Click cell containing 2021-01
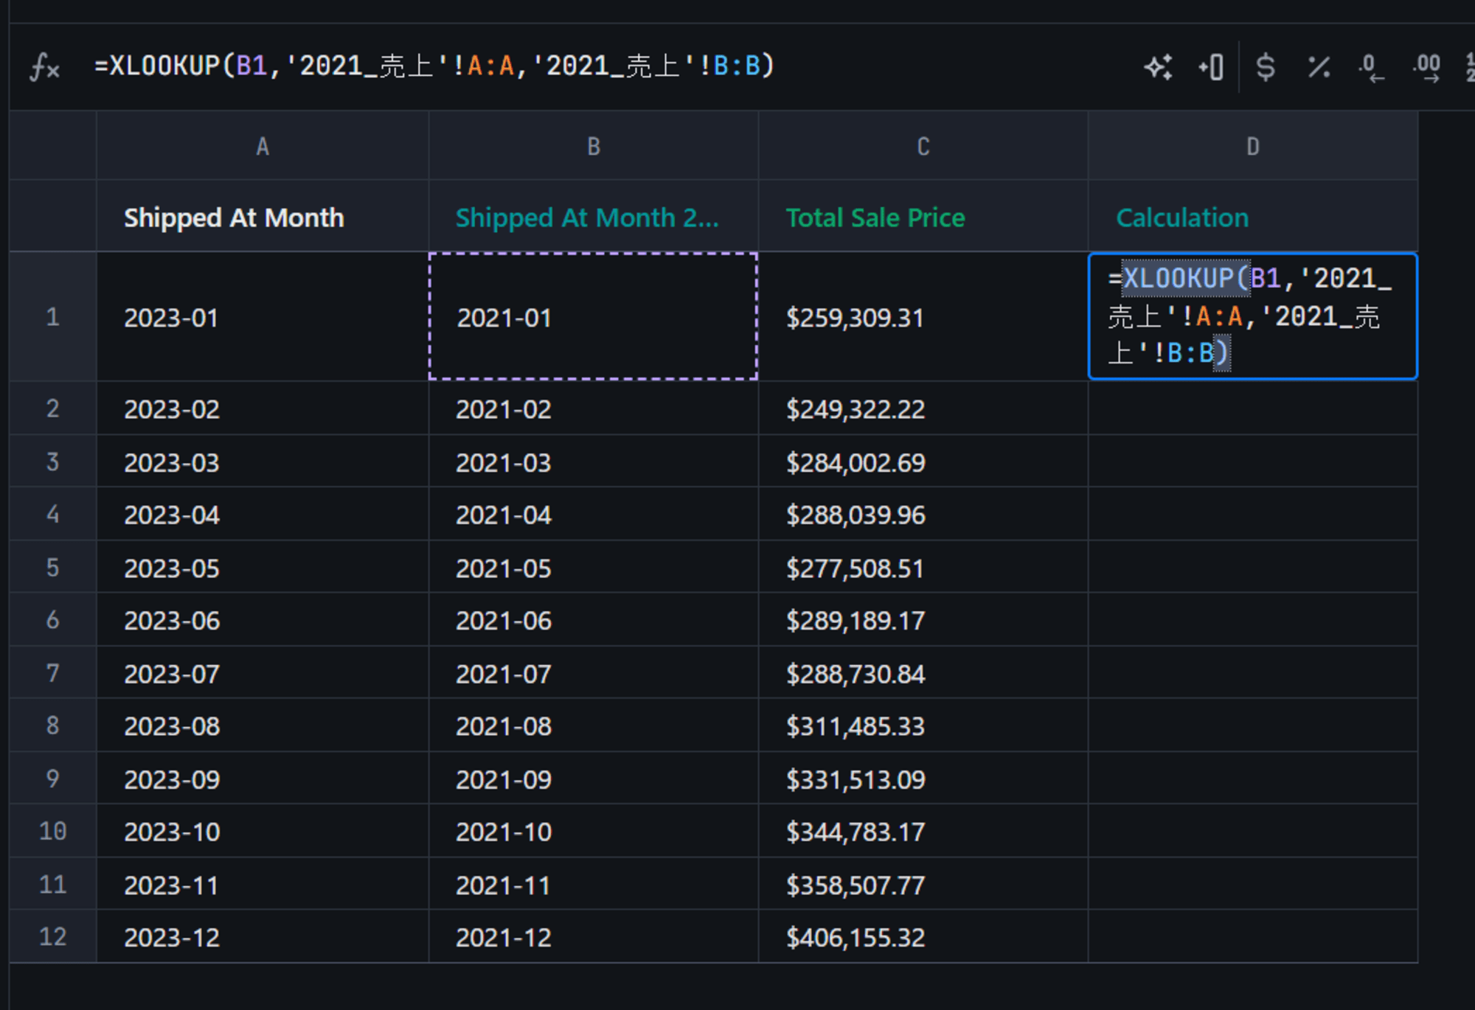The width and height of the screenshot is (1475, 1010). tap(594, 317)
